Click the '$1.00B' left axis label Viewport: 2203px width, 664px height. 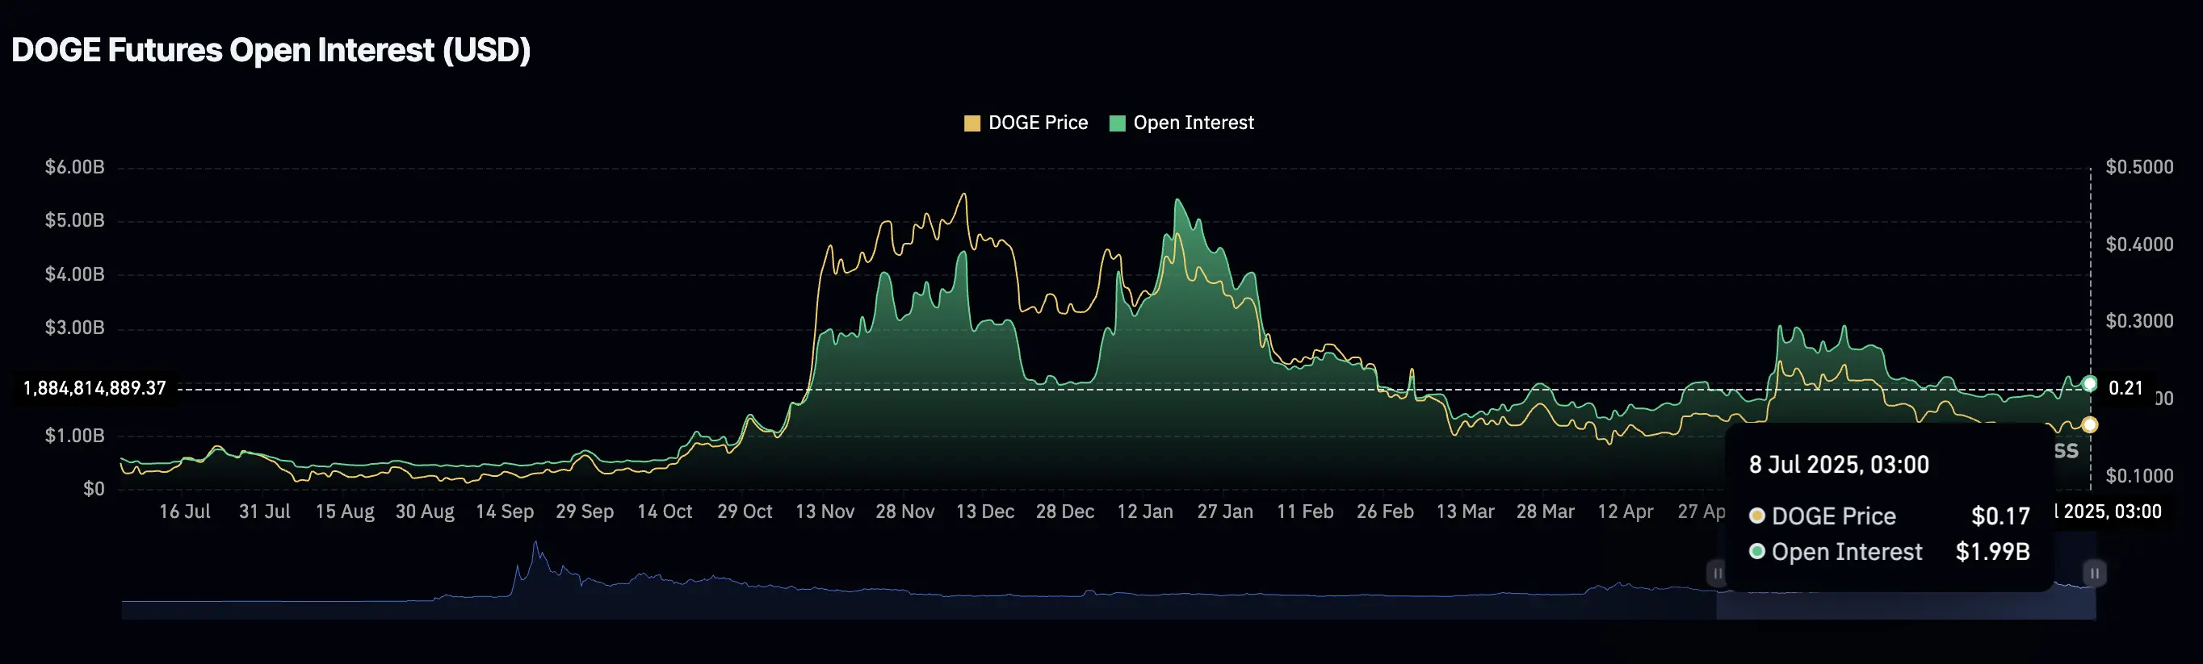pos(75,436)
